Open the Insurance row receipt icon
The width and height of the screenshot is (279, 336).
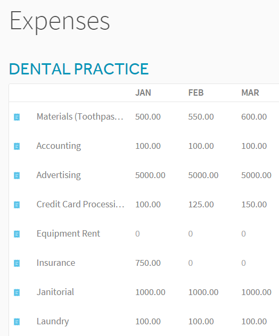click(x=17, y=263)
